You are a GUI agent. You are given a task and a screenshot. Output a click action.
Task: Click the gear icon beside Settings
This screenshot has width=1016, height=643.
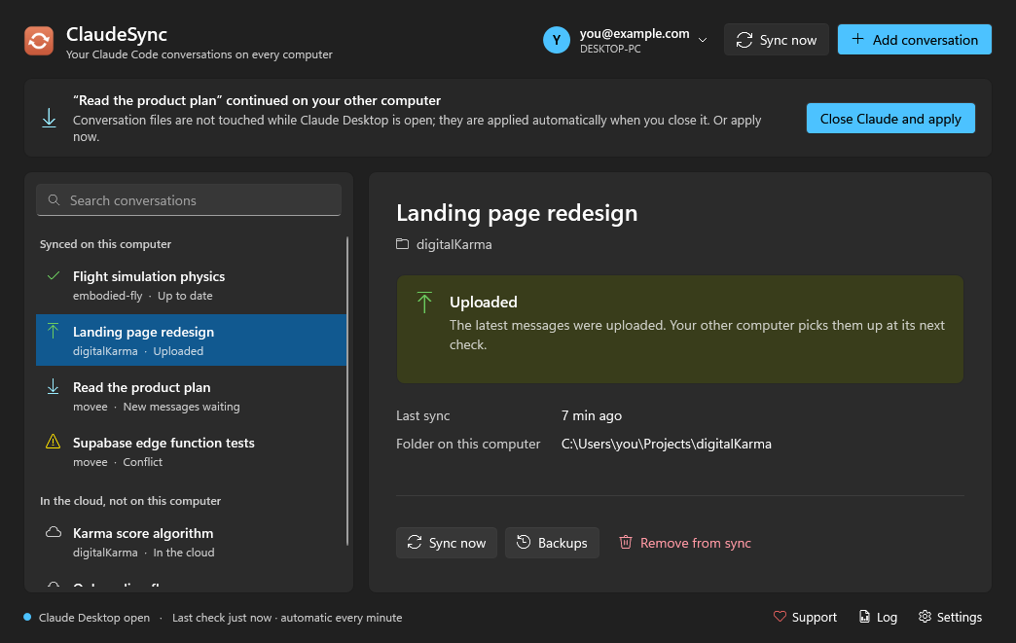click(x=925, y=617)
